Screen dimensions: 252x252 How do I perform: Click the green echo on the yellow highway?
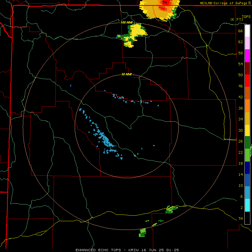(172, 209)
